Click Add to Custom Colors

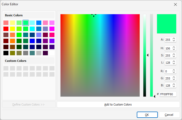coord(118,104)
